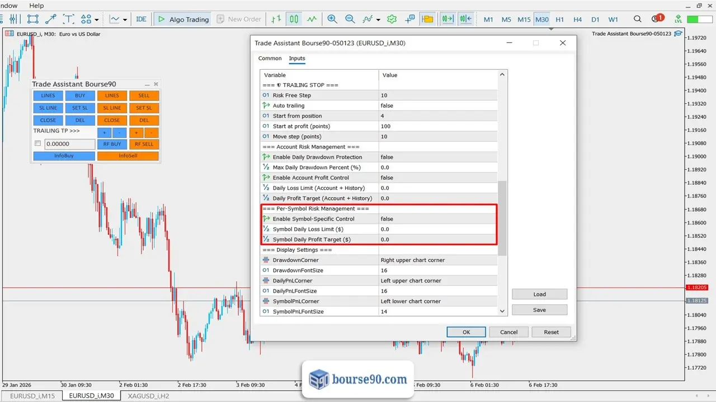716x402 pixels.
Task: Expand the indicators dropdown arrow
Action: (379, 20)
